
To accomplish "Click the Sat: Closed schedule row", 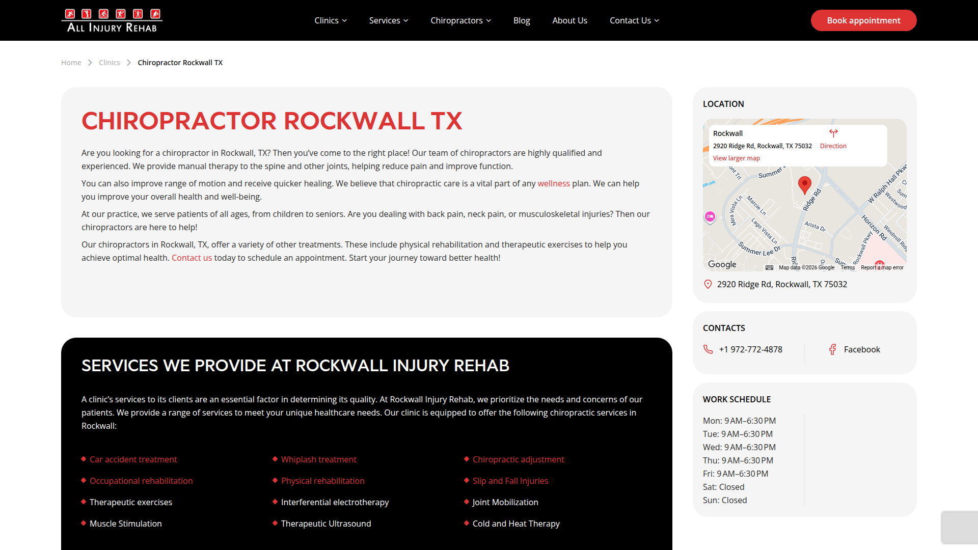I will [x=724, y=487].
